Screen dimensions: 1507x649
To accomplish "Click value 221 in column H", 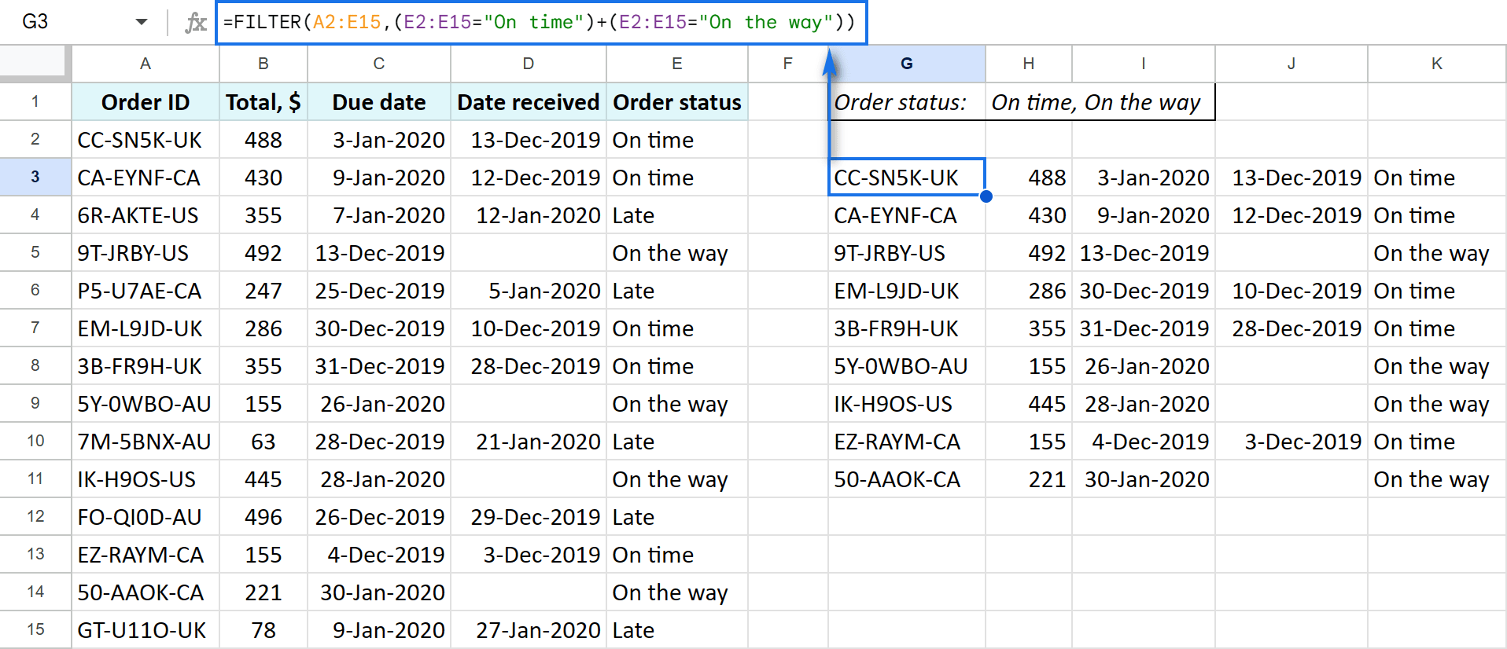I will tap(1028, 479).
